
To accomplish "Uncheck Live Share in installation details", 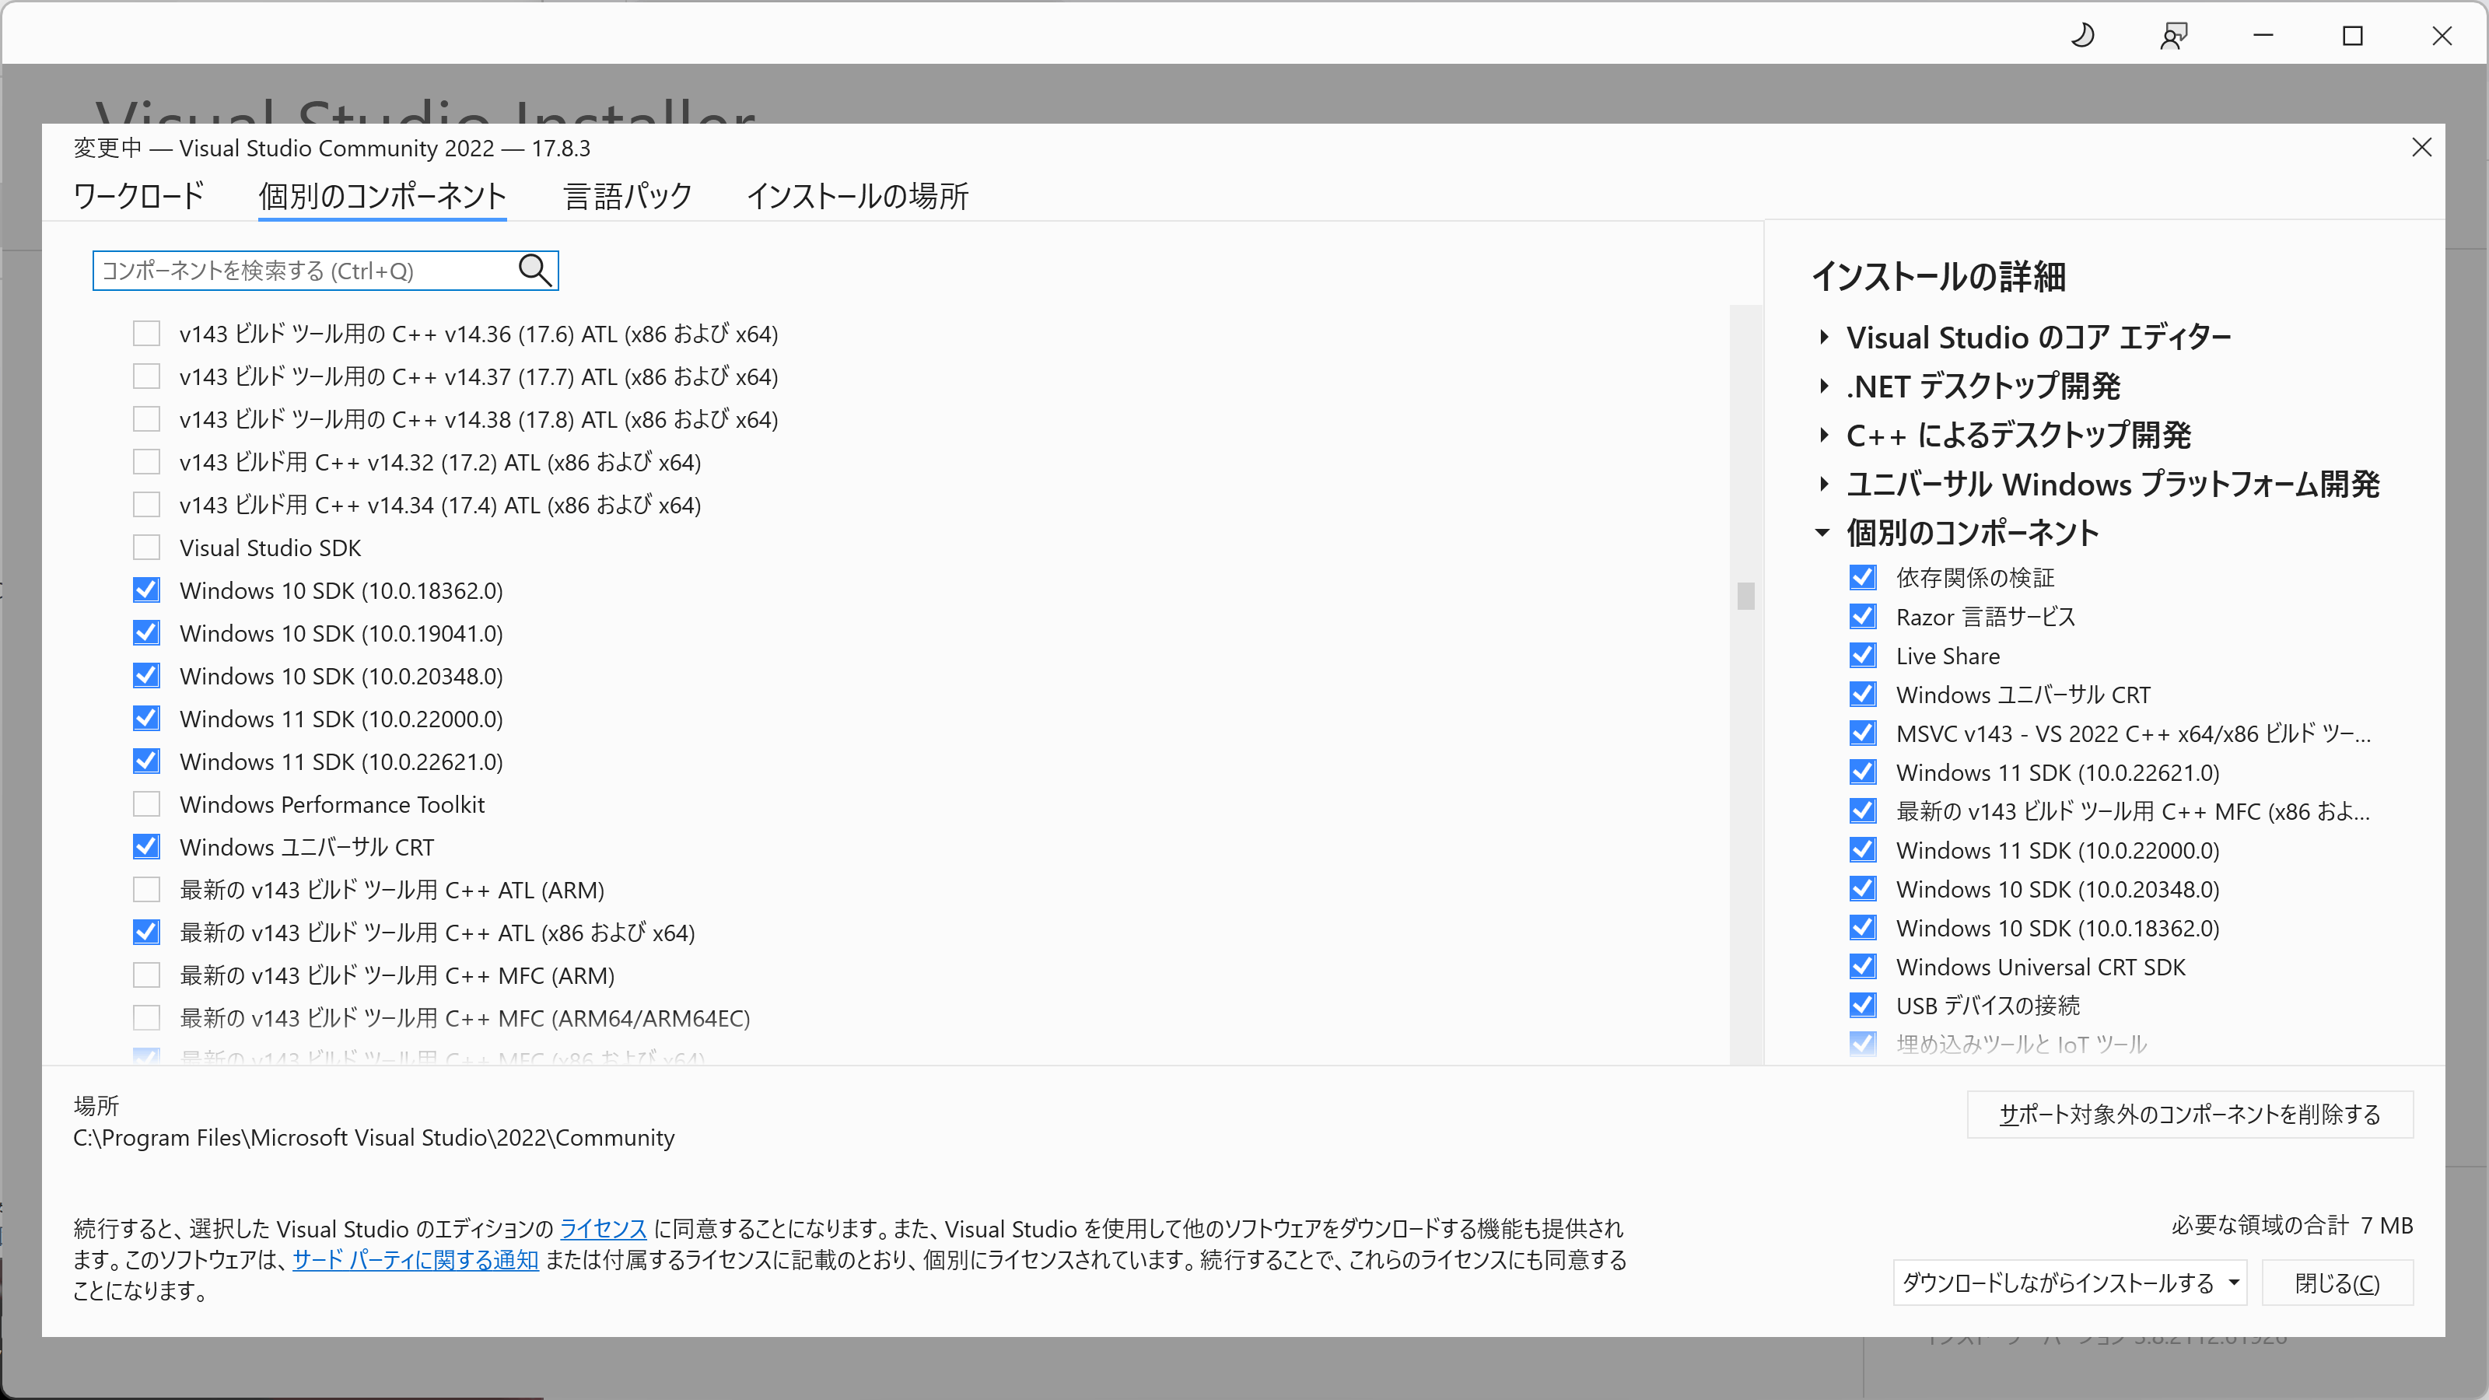I will (x=1862, y=656).
